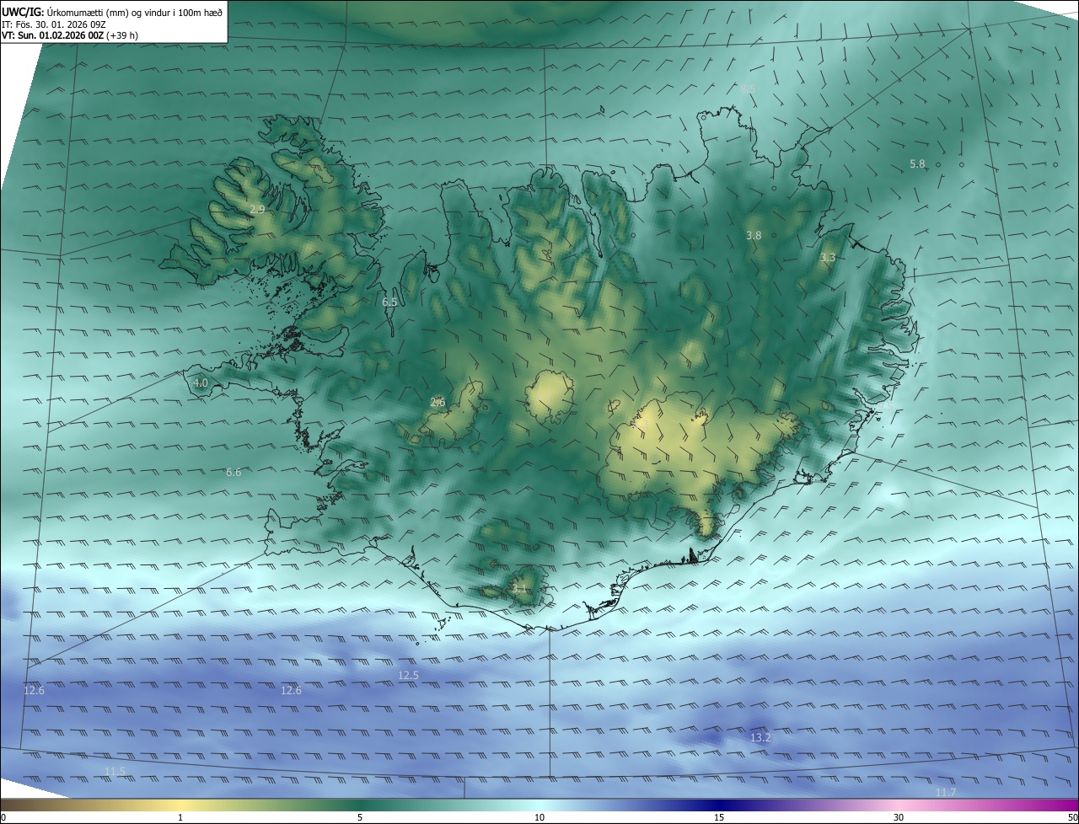Click the 2.9 value over the Westfjords
The width and height of the screenshot is (1079, 824).
257,209
